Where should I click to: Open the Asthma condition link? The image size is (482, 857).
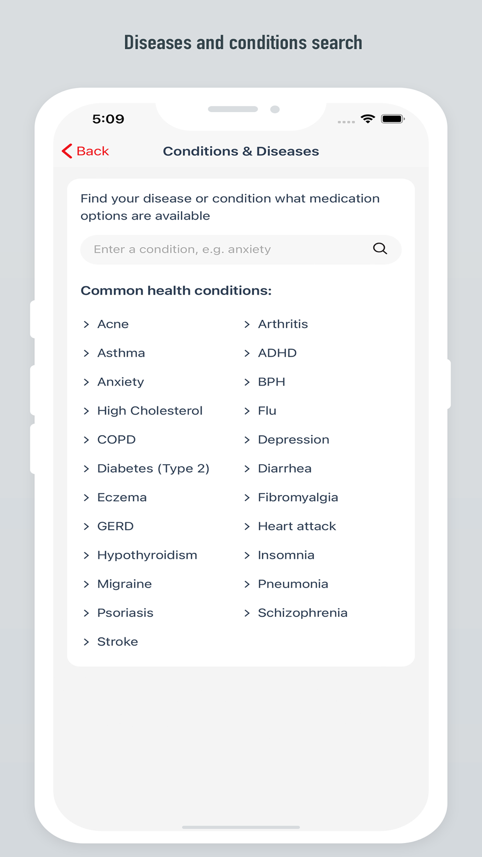click(121, 353)
